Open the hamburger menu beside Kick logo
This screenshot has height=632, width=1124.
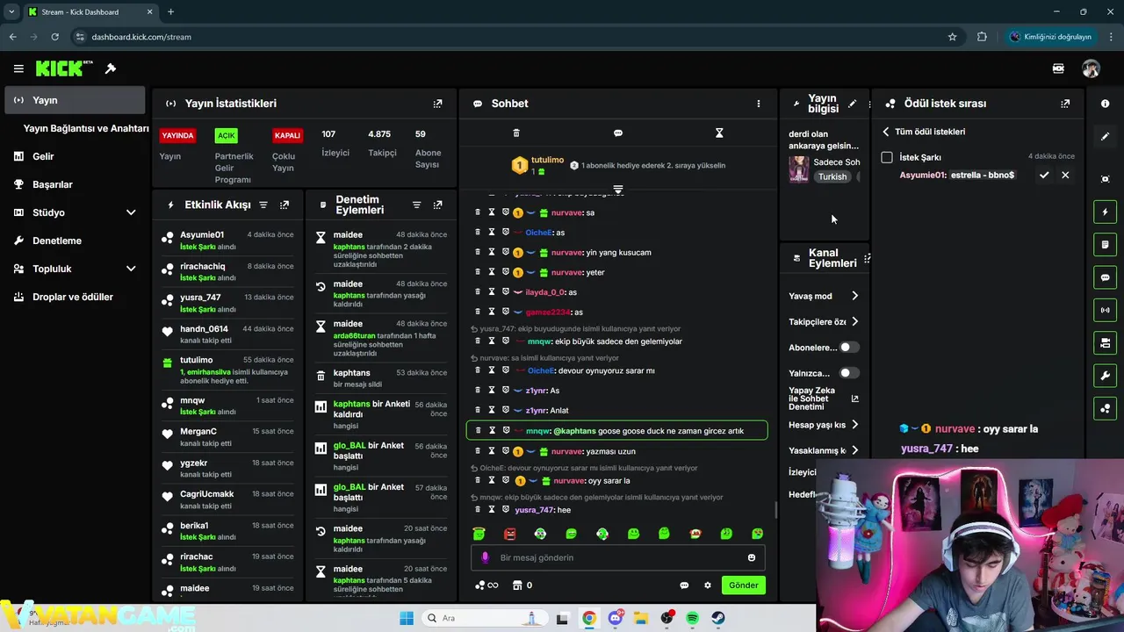click(x=18, y=68)
